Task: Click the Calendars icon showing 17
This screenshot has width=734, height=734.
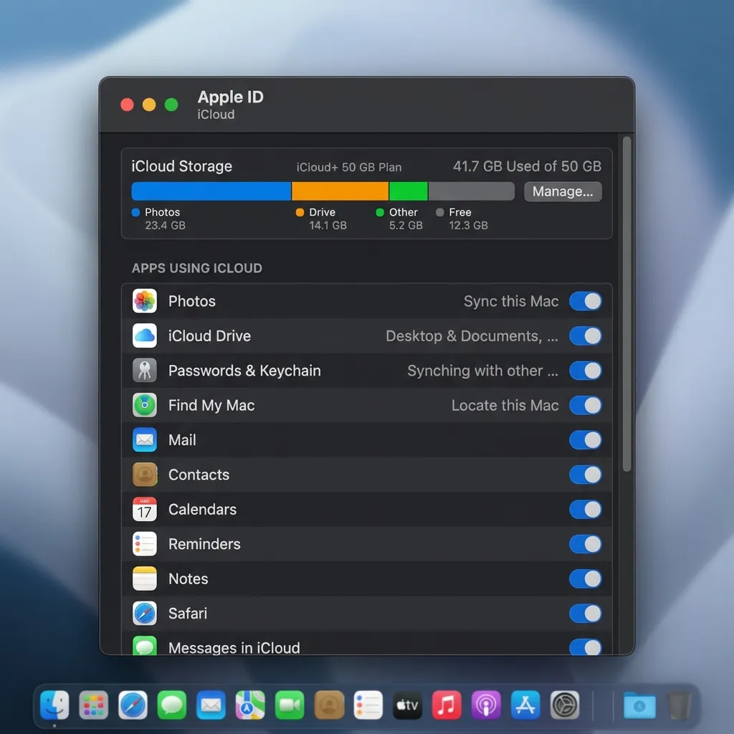Action: point(145,509)
